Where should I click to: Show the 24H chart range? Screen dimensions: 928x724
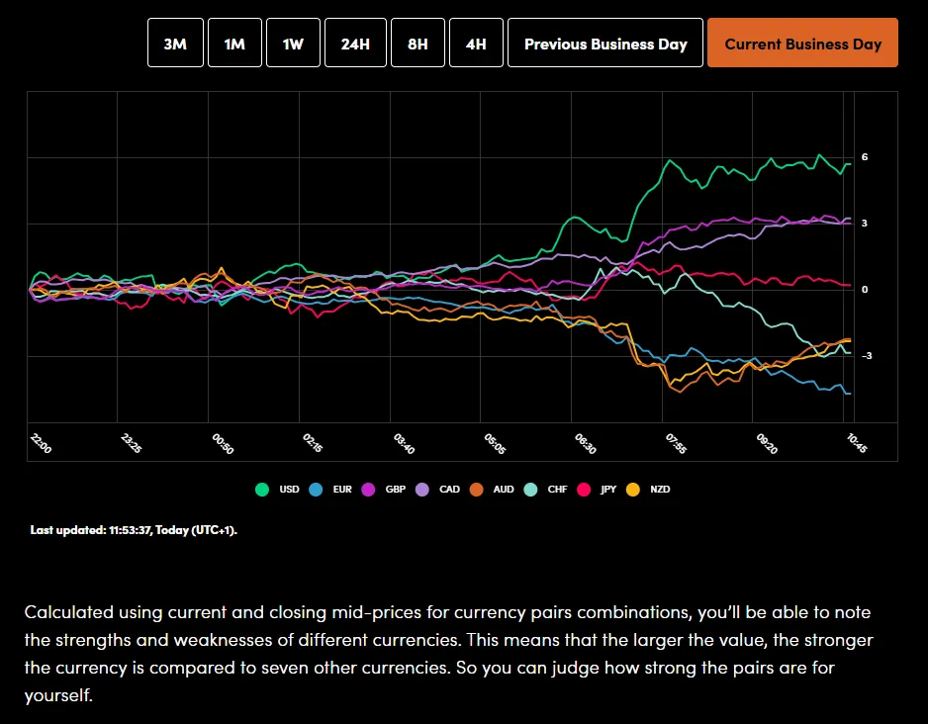pos(355,44)
